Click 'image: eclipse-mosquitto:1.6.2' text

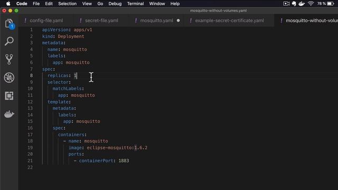pos(108,148)
